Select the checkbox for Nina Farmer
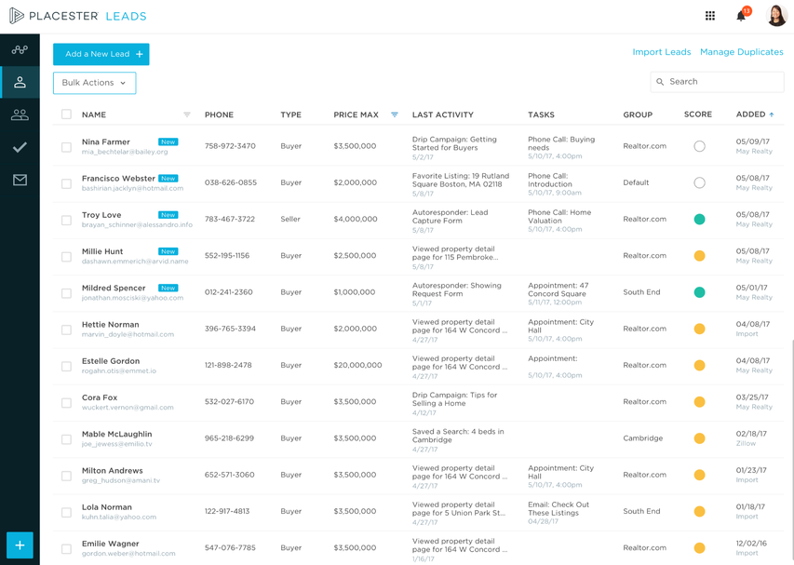The height and width of the screenshot is (565, 794). (x=66, y=147)
